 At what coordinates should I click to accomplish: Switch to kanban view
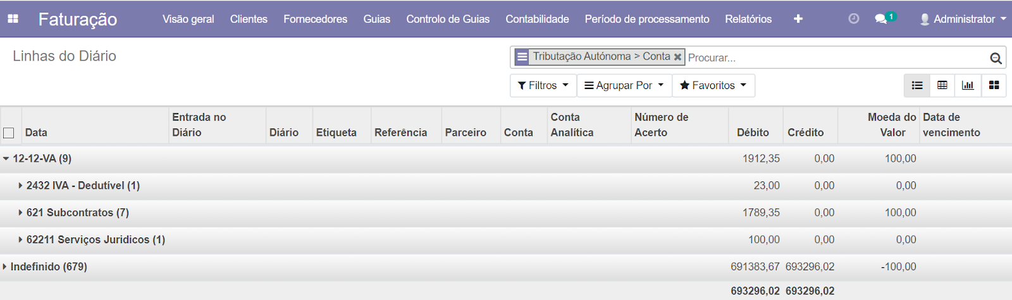[x=994, y=85]
